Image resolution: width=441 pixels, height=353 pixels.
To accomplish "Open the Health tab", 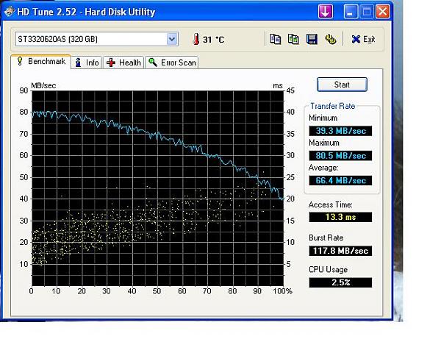I will click(x=123, y=63).
